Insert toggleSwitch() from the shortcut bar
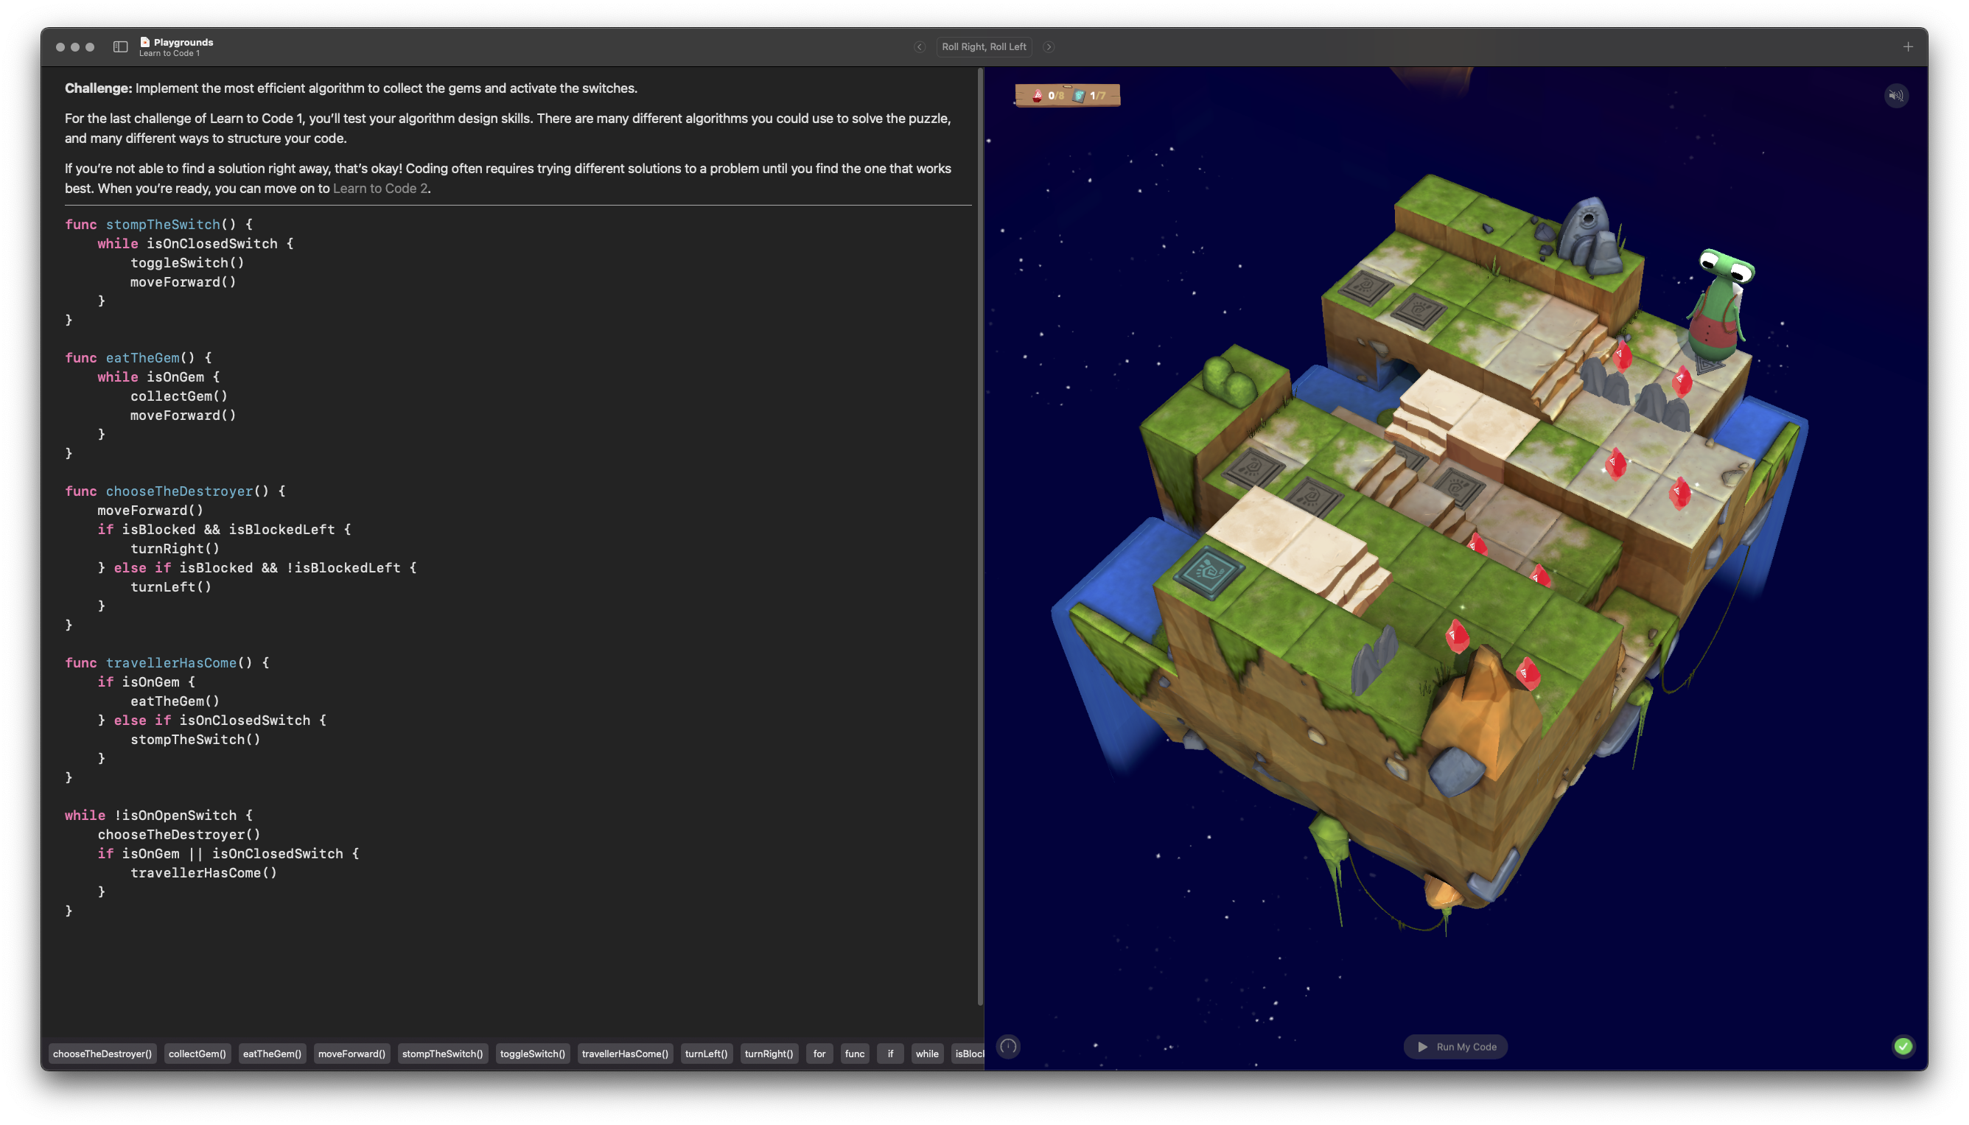Image resolution: width=1969 pixels, height=1125 pixels. pyautogui.click(x=533, y=1053)
